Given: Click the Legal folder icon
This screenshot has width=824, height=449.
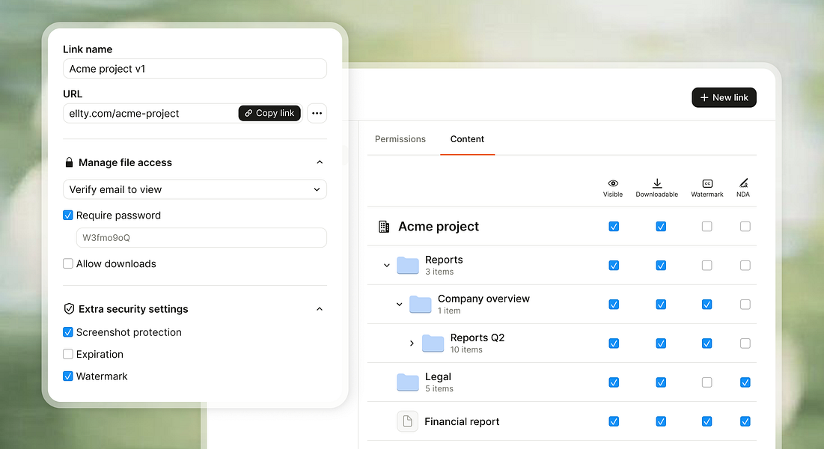Looking at the screenshot, I should pyautogui.click(x=408, y=382).
